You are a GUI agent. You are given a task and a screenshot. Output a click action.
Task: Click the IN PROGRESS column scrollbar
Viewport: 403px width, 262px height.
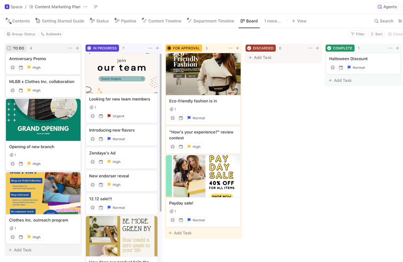pyautogui.click(x=161, y=132)
